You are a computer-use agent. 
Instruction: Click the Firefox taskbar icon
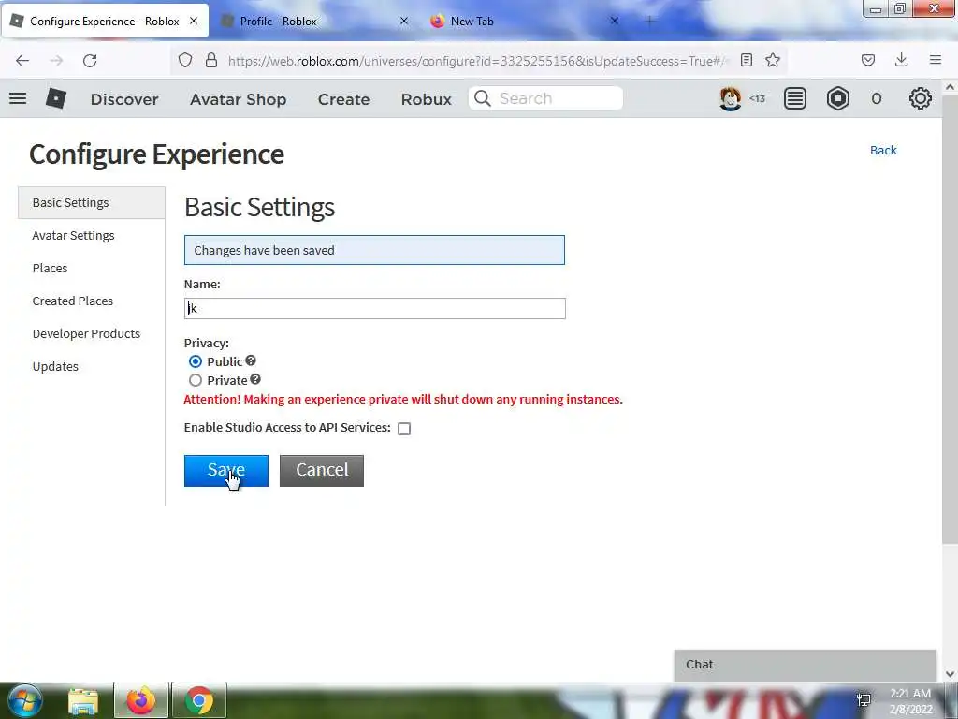pos(140,700)
